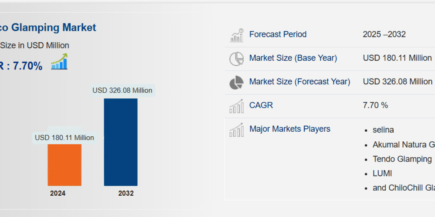
Task: Click the Major Markets Players label
Action: [290, 129]
